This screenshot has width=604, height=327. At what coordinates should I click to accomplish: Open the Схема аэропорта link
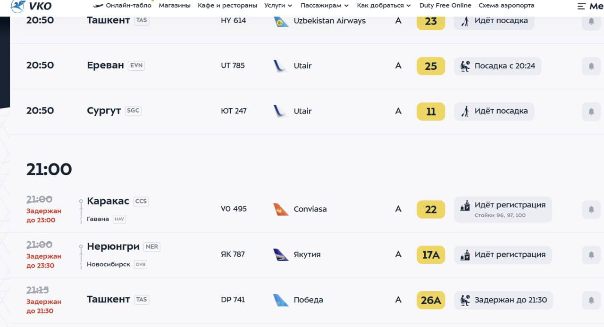pyautogui.click(x=506, y=6)
